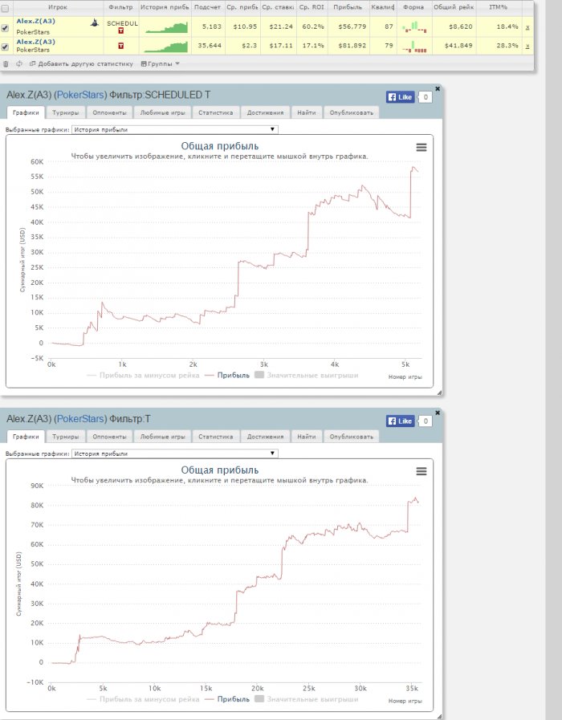Toggle 'Прибыль' legend in Фильтр:T chart
The width and height of the screenshot is (562, 720).
pos(227,699)
